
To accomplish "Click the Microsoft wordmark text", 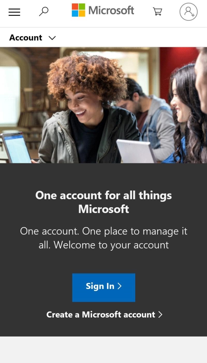I will pos(111,10).
